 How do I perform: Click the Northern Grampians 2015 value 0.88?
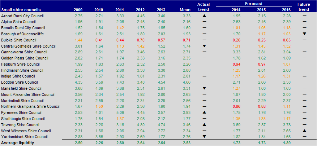pyautogui.click(x=261, y=106)
